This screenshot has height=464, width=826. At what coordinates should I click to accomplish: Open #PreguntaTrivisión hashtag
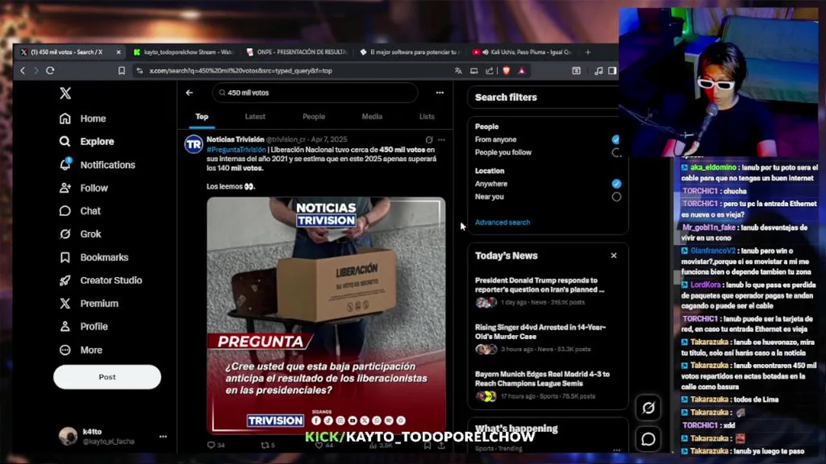click(236, 150)
